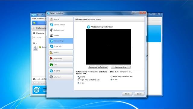Click the black webcam preview area
193x109 pixels.
coord(109,47)
